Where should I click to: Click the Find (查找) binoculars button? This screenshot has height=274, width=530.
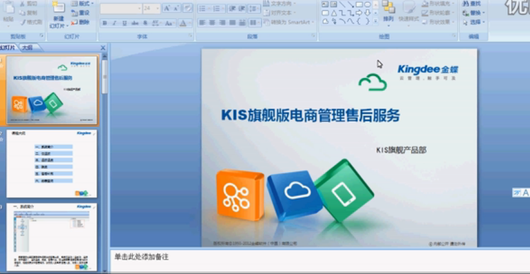click(472, 4)
